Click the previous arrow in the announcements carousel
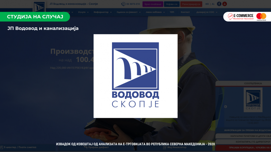Viewport: 271px width, 152px height. pyautogui.click(x=225, y=107)
